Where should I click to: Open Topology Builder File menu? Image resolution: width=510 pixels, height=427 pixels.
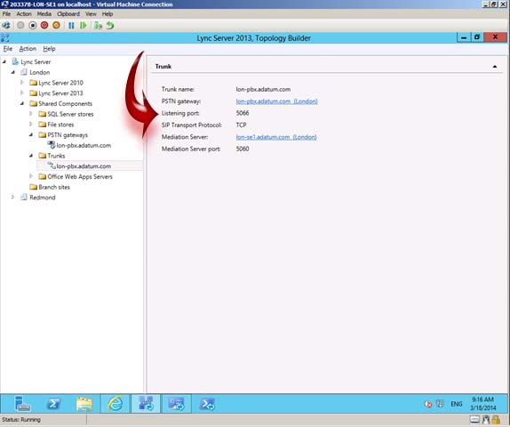click(8, 49)
